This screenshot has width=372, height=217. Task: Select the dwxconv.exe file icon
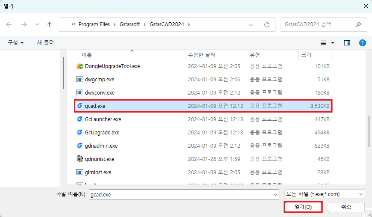(80, 92)
